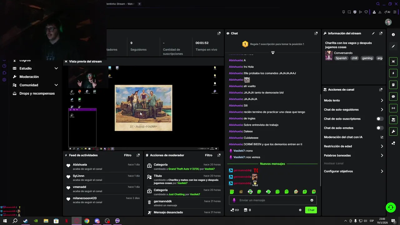
Task: Open Moderación del chat con IA link
Action: [x=353, y=137]
